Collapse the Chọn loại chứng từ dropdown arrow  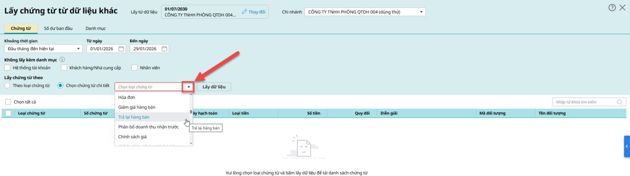tap(188, 87)
